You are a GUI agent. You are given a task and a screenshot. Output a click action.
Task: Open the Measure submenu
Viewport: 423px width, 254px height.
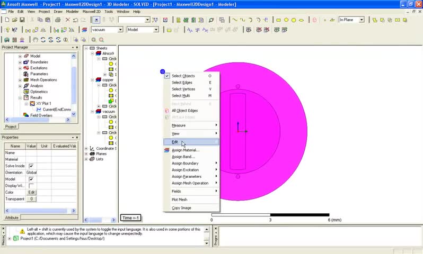pos(191,125)
